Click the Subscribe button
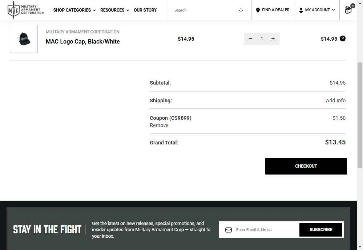This screenshot has height=250, width=363. (x=320, y=230)
